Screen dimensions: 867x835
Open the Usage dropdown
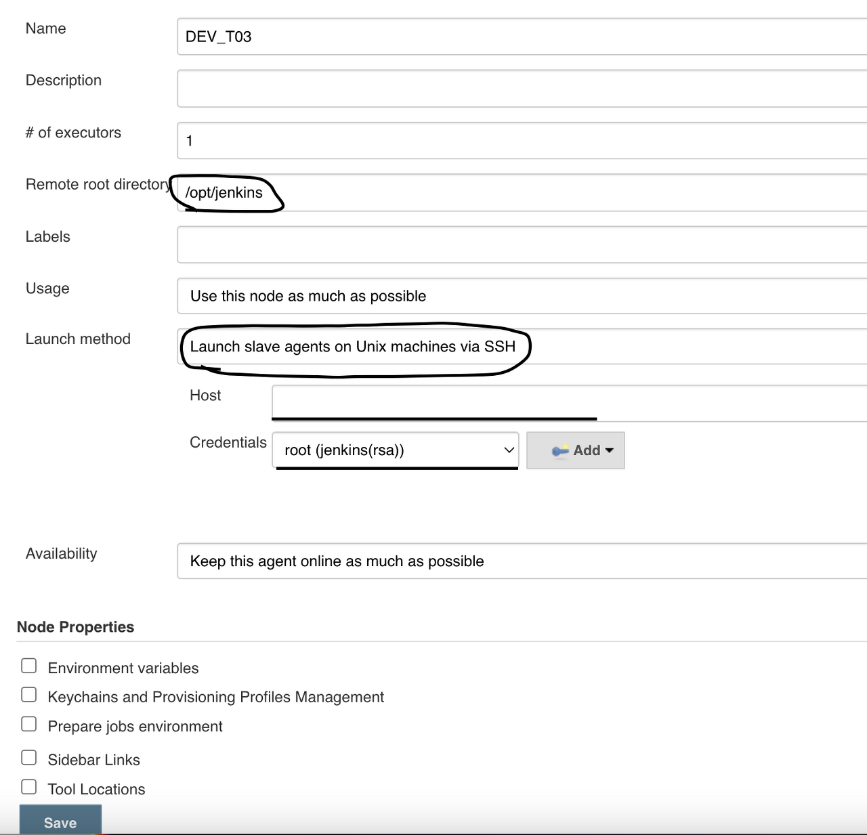(522, 296)
